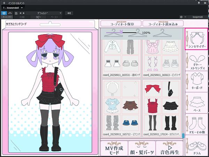Click the コーディネート読み込み button
Viewport: 209px width, 157px height.
(163, 24)
